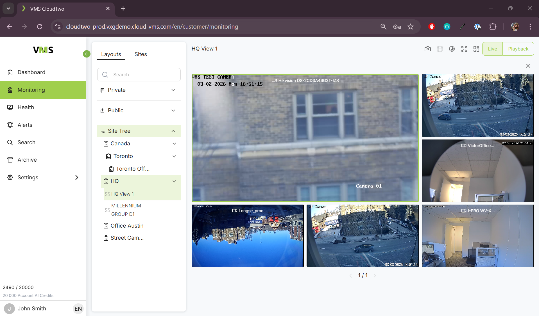Toggle language with EN button
Screen dimensions: 539x316
pos(78,309)
